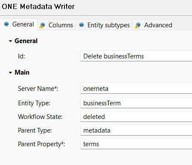Click the Entity Type field with businessTerm
The height and width of the screenshot is (165, 192).
pos(136,103)
